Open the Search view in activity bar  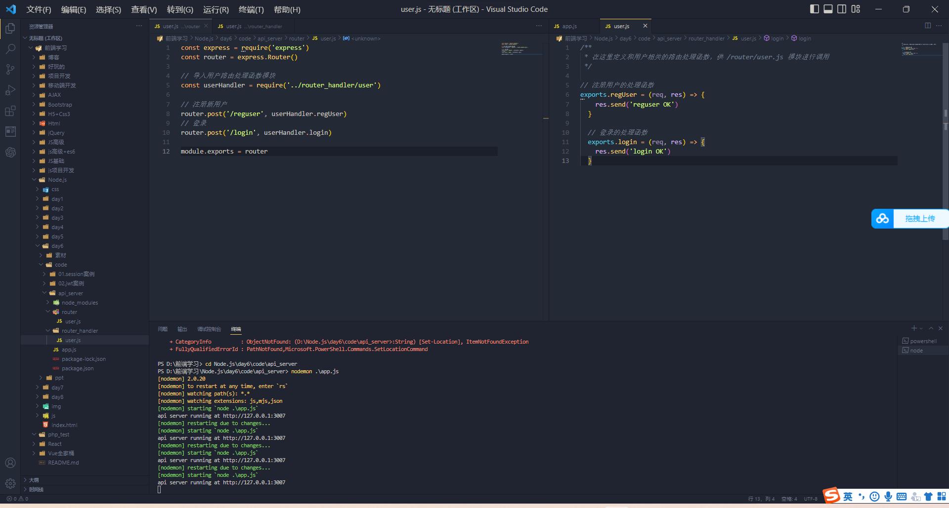(x=10, y=49)
